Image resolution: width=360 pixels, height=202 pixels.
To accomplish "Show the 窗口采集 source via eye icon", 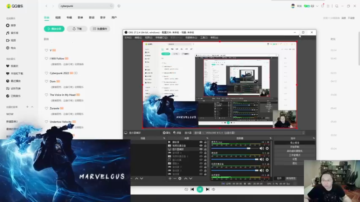I will [201, 160].
